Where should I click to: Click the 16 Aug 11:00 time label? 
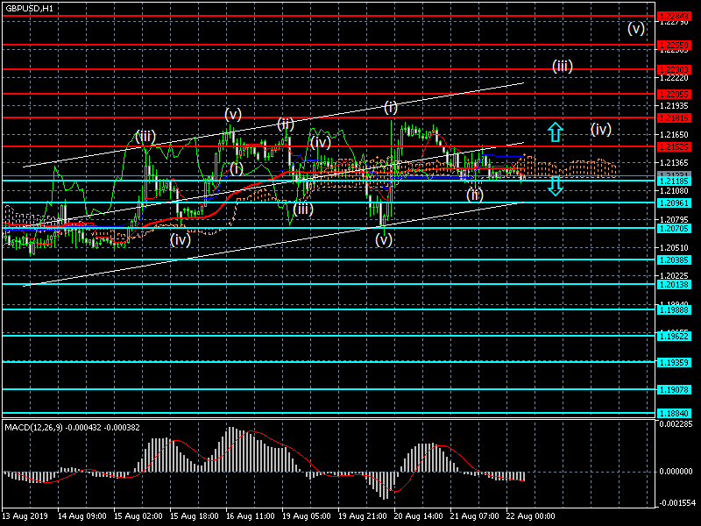(x=251, y=516)
